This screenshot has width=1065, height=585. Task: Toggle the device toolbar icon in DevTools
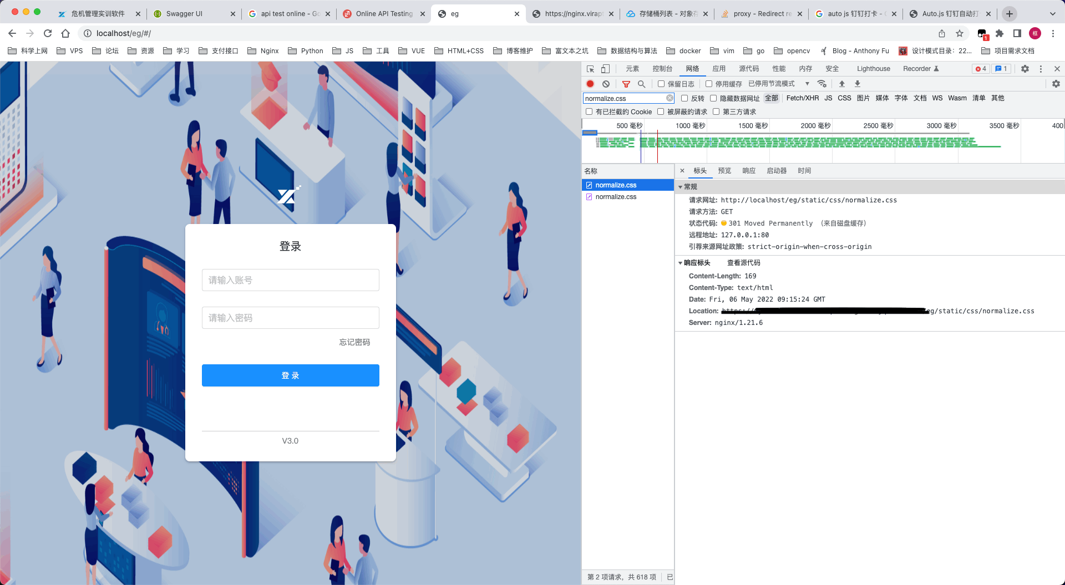605,69
